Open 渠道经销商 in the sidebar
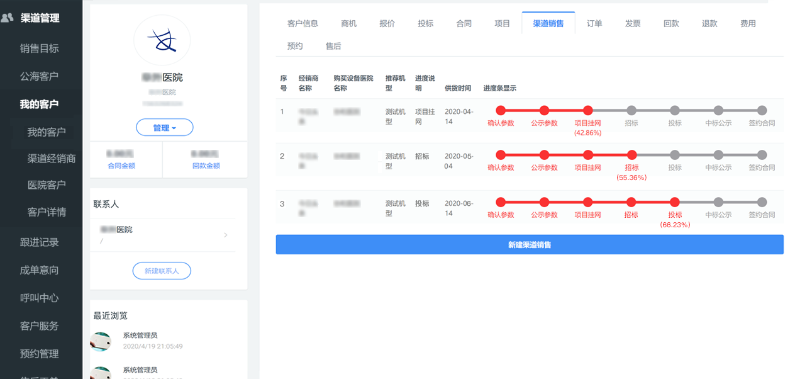The width and height of the screenshot is (795, 379). 52,158
